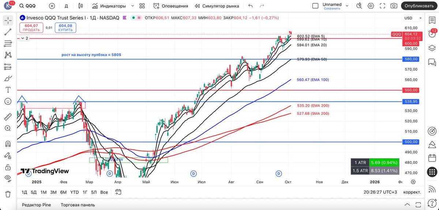This screenshot has height=210, width=439.
Task: Open the time zone menu 20:26:27 UTC+3
Action: (x=380, y=192)
